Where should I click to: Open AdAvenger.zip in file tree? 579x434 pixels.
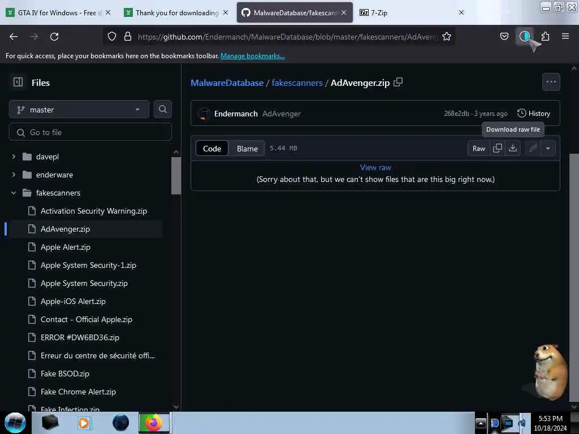coord(65,229)
